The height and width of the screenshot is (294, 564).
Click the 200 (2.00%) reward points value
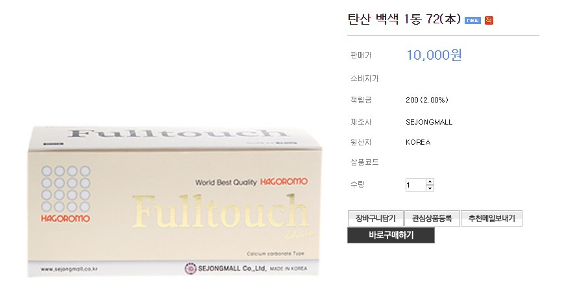427,100
